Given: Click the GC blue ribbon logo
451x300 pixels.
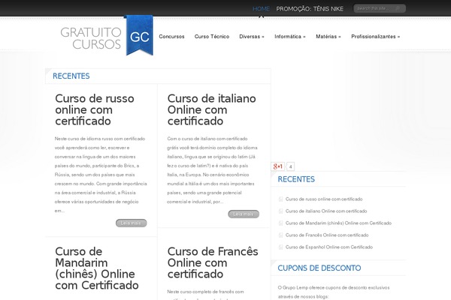Looking at the screenshot, I should tap(139, 35).
